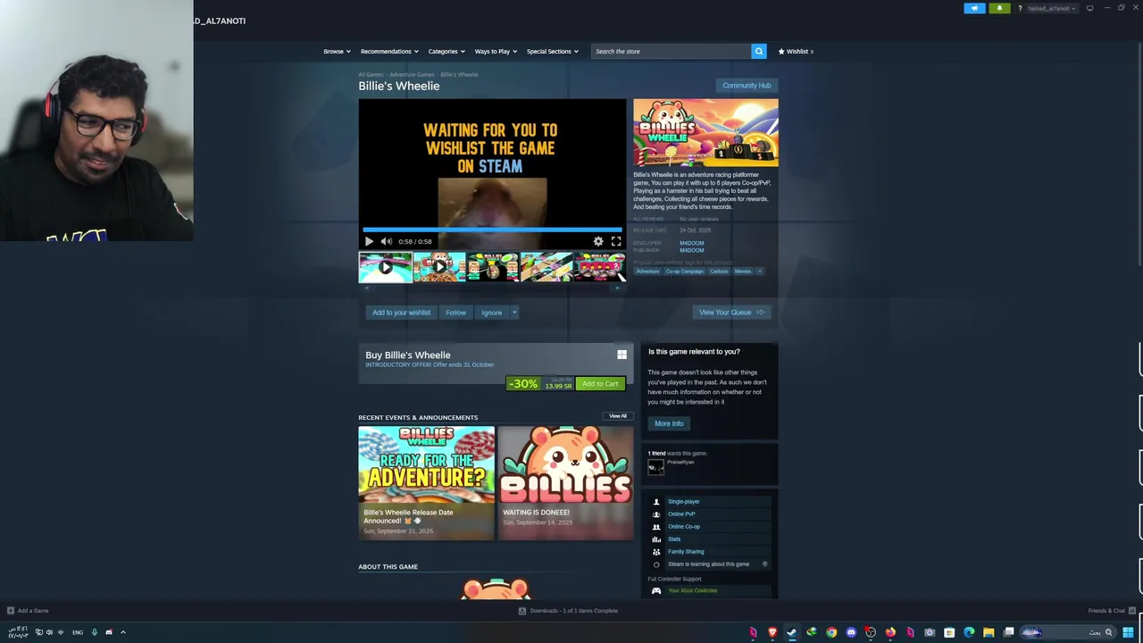The image size is (1143, 643).
Task: Click the store search magnifier button
Action: [759, 51]
